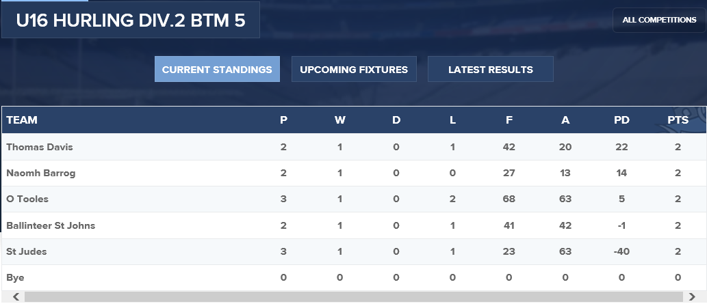This screenshot has height=306, width=707.
Task: Click the PD column header
Action: [x=621, y=120]
